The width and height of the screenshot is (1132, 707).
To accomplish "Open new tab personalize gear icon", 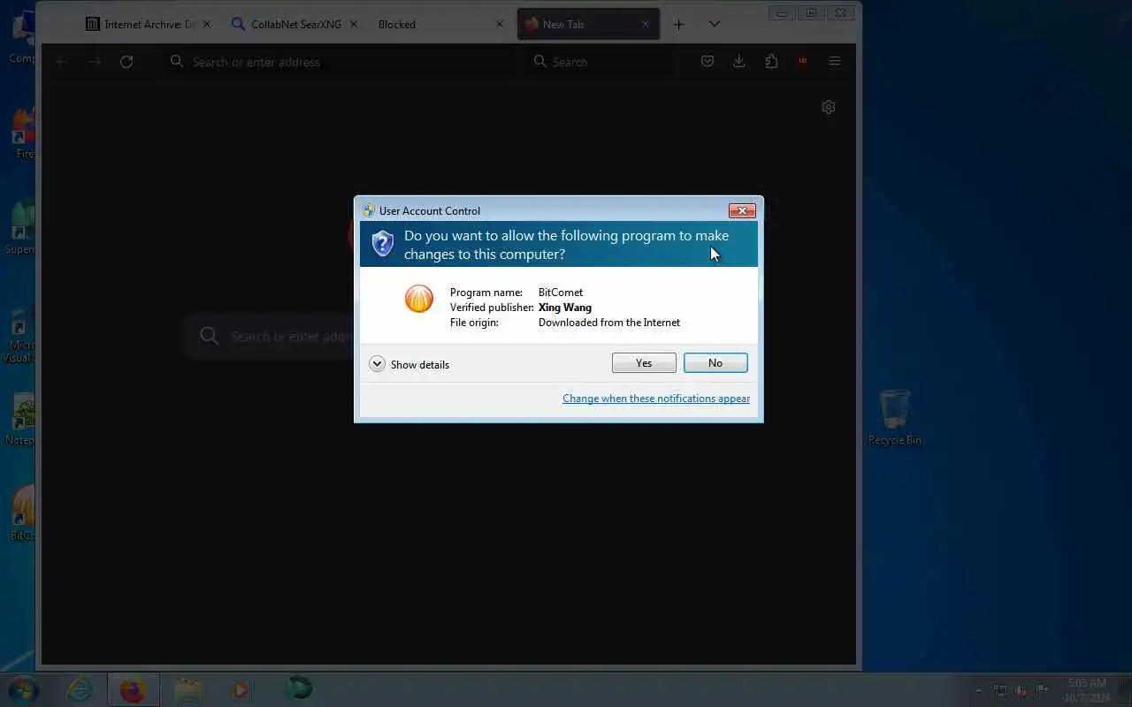I will pos(829,107).
